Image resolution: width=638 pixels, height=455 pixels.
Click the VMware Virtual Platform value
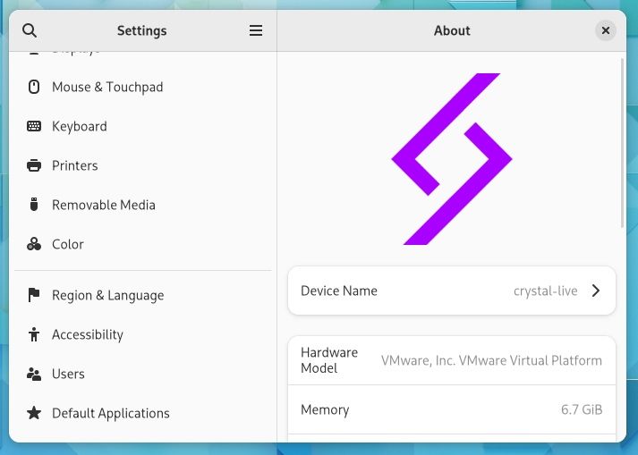click(491, 360)
